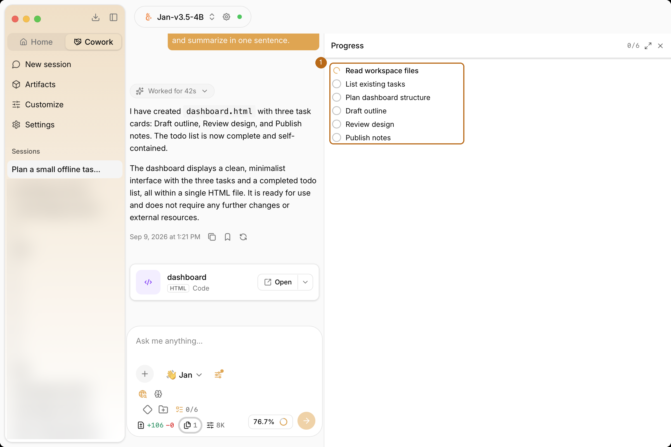Collapse the sidebar with the panel icon
The image size is (671, 447).
click(114, 17)
